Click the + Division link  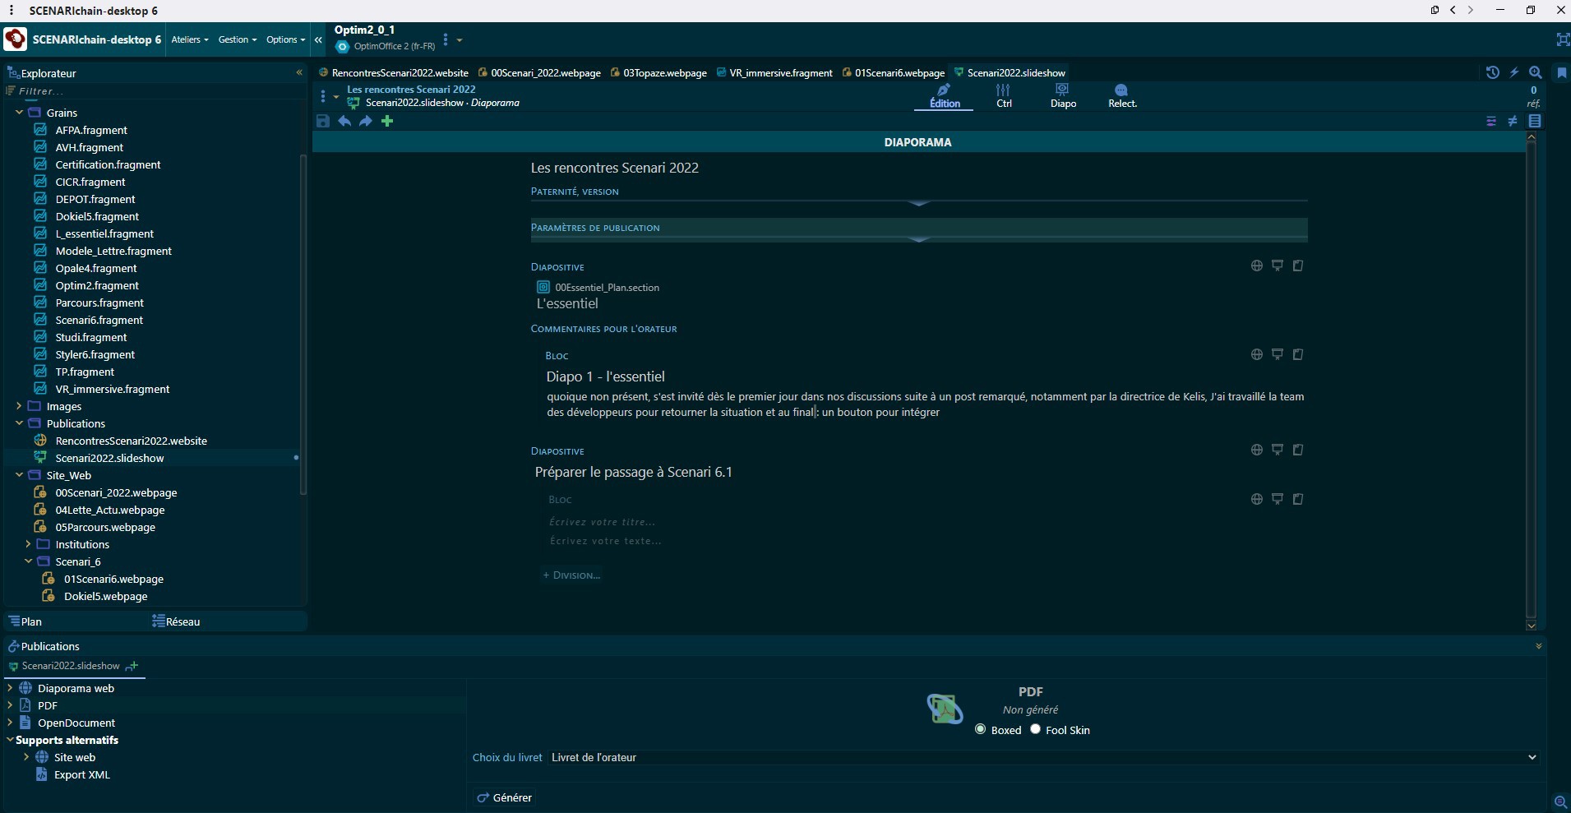(x=571, y=575)
